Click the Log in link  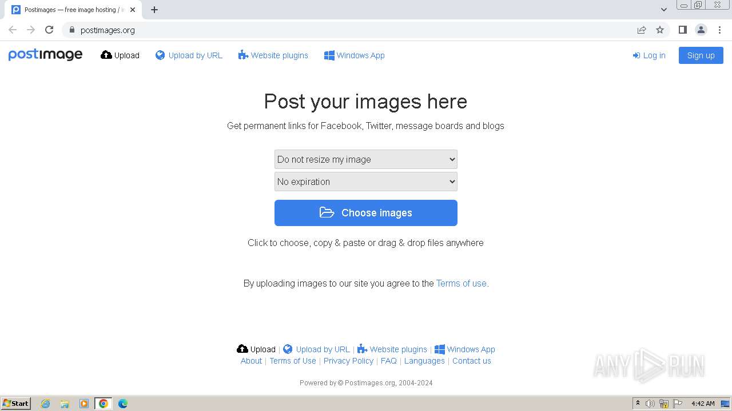(x=649, y=55)
